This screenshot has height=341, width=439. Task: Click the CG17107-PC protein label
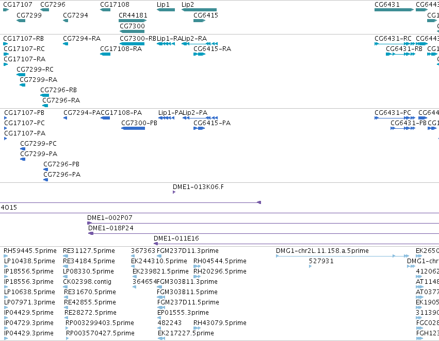click(24, 123)
